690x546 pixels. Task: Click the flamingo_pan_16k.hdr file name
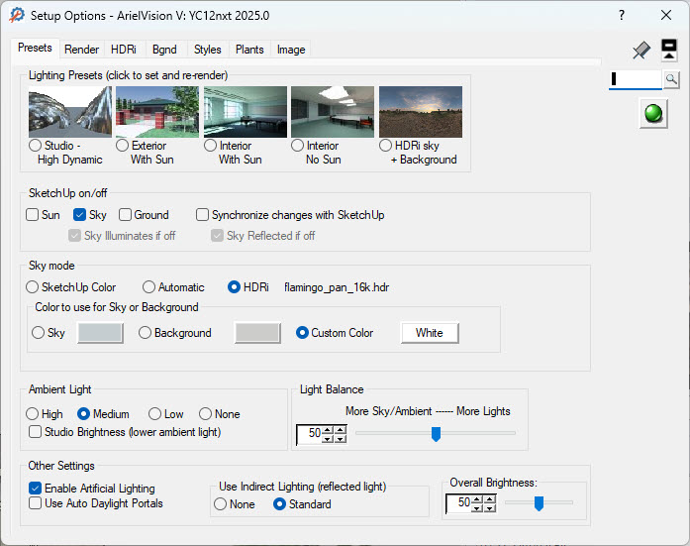(x=337, y=287)
